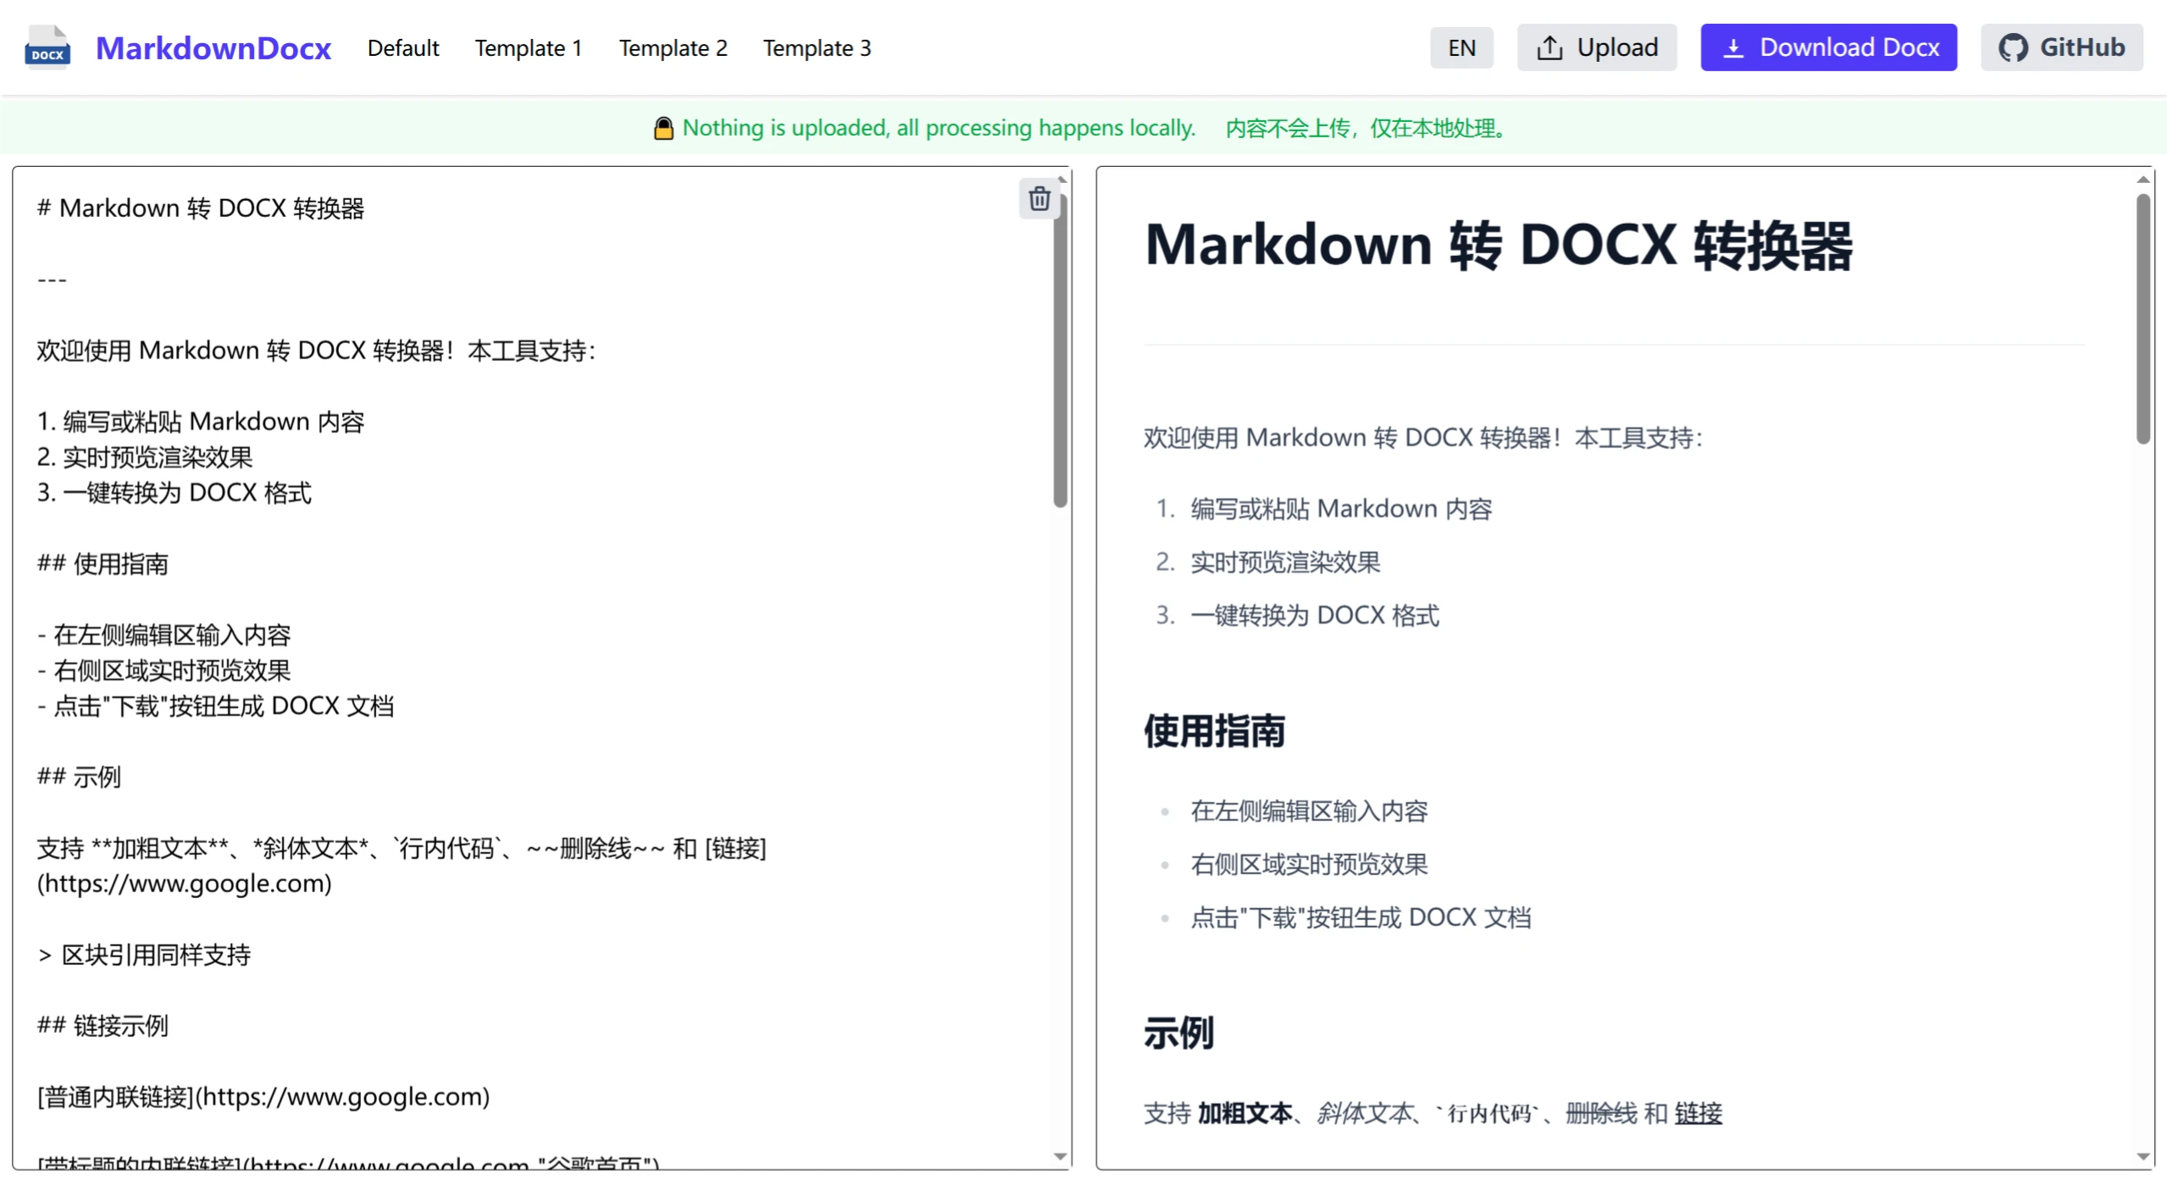2167x1181 pixels.
Task: Click the 'Nothing is uploaded' banner text
Action: coord(939,128)
